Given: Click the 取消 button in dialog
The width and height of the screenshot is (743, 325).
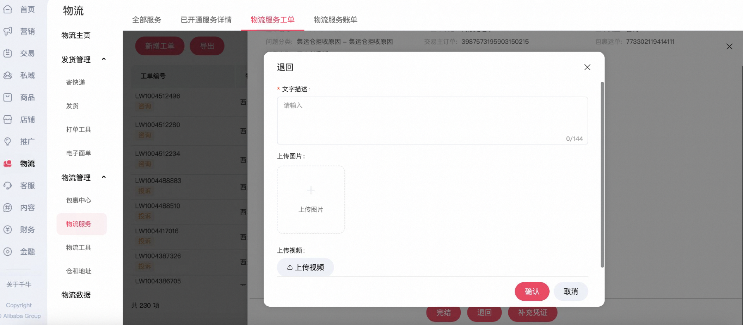Looking at the screenshot, I should pos(571,292).
